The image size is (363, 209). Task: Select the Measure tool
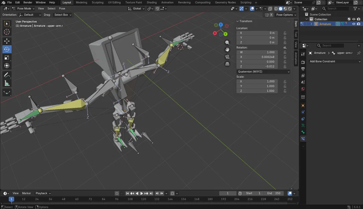(7, 83)
